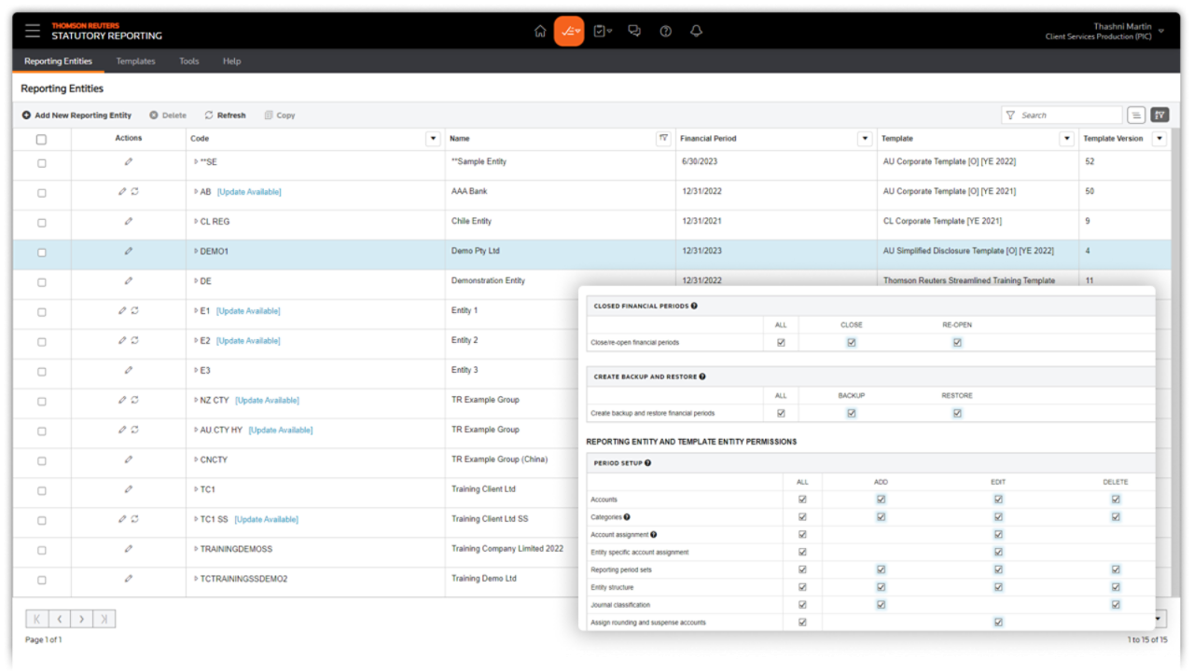Click the Name column filter icon
Image resolution: width=1194 pixels, height=671 pixels.
coord(663,139)
